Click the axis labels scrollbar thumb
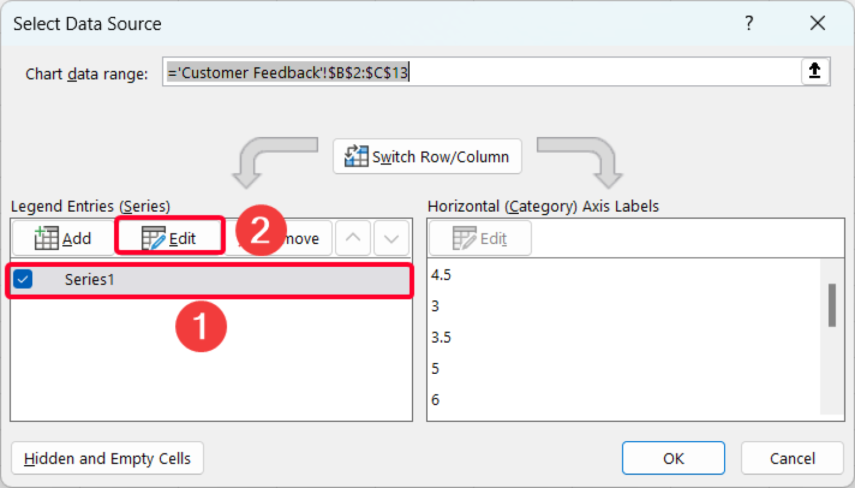 click(832, 306)
